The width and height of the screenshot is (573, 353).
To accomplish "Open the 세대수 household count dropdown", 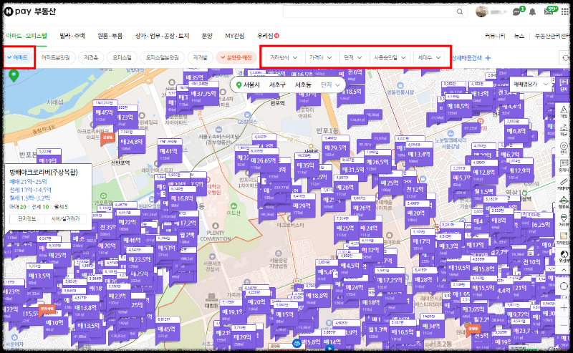I will 429,57.
